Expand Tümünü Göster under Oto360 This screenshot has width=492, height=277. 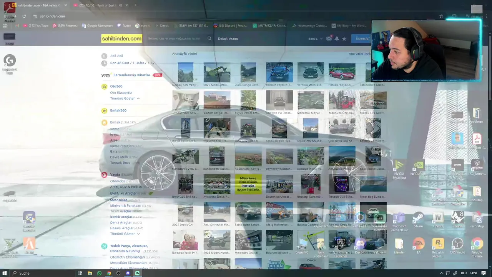[x=125, y=98]
